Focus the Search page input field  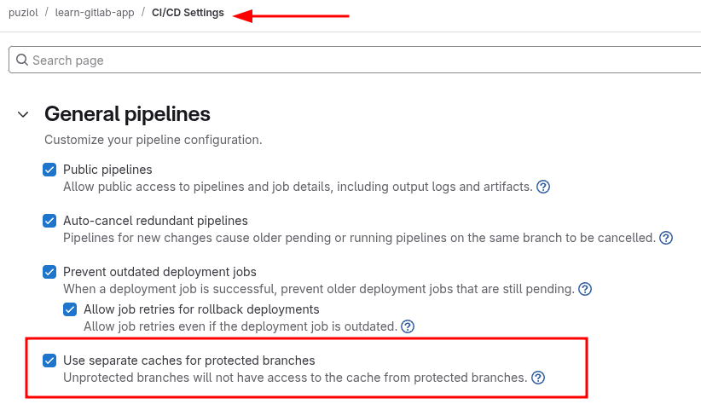click(x=358, y=61)
